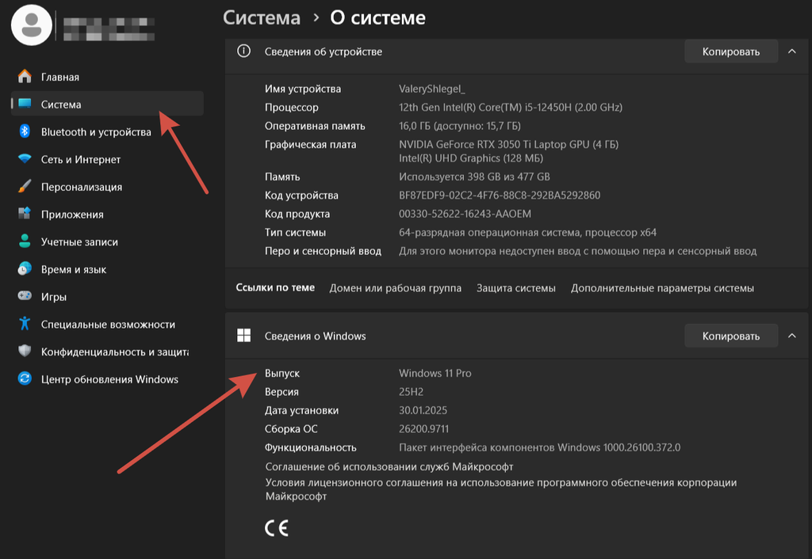Open Защита системы link

click(x=515, y=288)
